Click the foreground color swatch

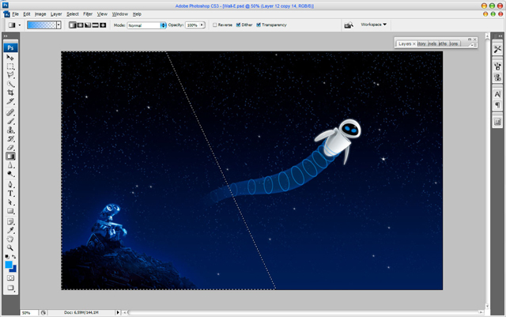point(9,265)
